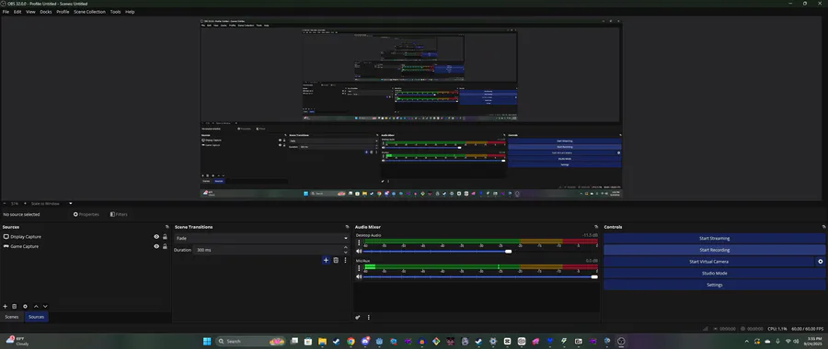
Task: Open Desktop Audio three-dot options menu
Action: pyautogui.click(x=359, y=243)
